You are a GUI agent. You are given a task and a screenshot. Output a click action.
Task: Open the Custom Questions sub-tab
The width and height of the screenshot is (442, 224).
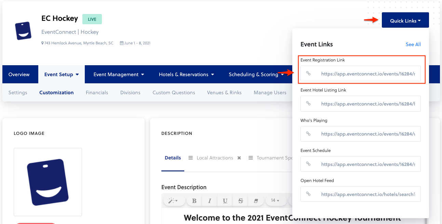[x=174, y=93]
